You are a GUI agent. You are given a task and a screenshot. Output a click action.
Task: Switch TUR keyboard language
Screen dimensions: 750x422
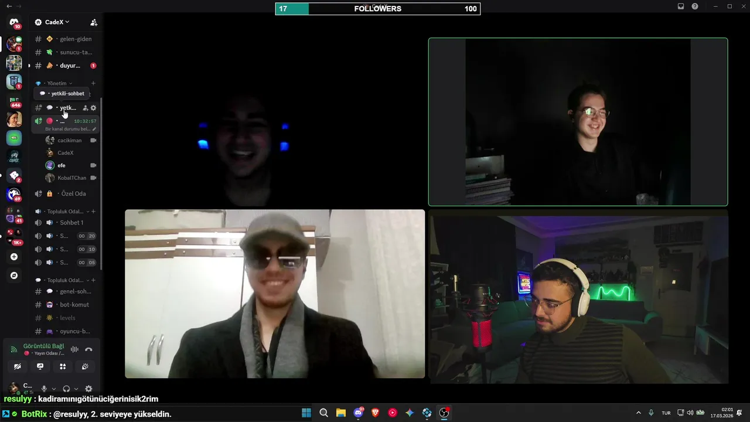[666, 413]
